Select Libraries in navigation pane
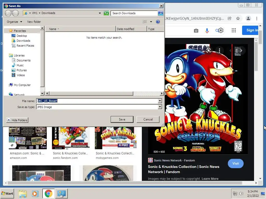This screenshot has width=266, height=199. (19, 55)
